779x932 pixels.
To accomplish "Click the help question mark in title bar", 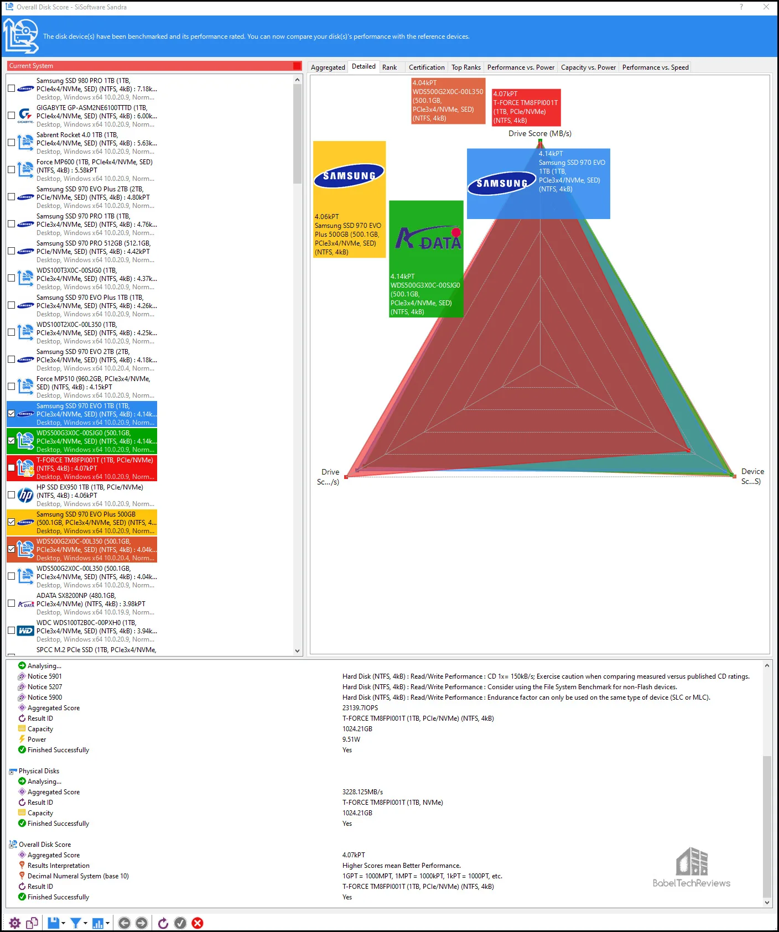I will click(741, 7).
